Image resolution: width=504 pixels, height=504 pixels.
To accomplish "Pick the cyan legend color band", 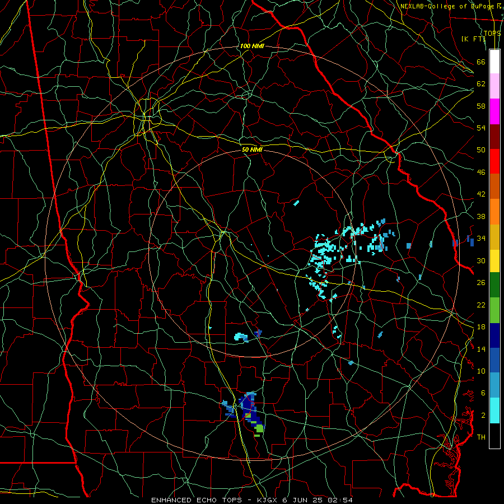I will pyautogui.click(x=494, y=410).
